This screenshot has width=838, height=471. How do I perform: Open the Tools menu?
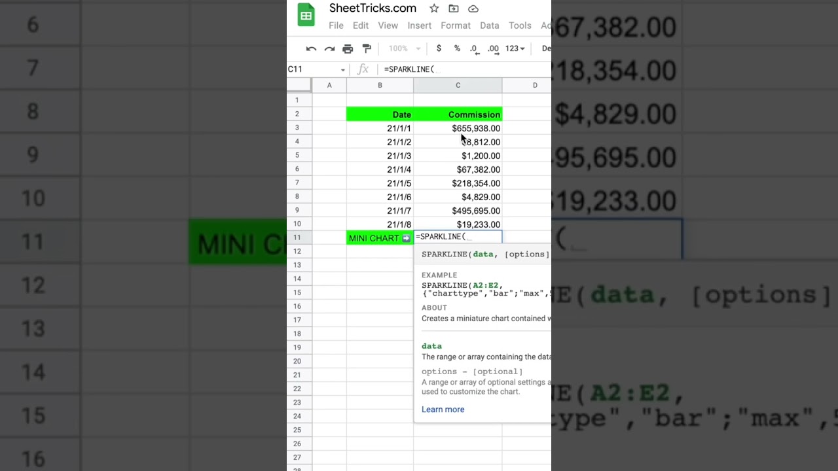coord(520,26)
